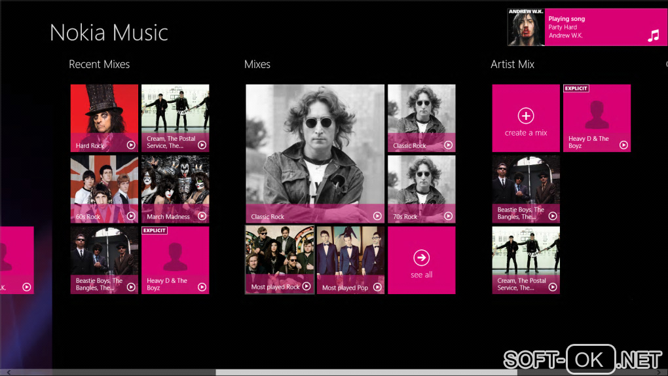Click the create a mix plus icon
This screenshot has height=376, width=668.
coord(526,115)
